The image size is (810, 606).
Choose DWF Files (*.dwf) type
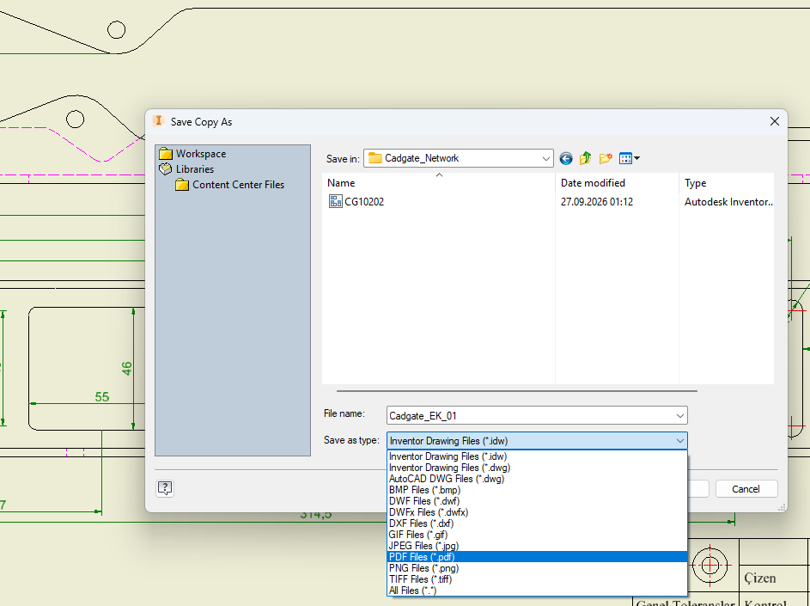(537, 501)
